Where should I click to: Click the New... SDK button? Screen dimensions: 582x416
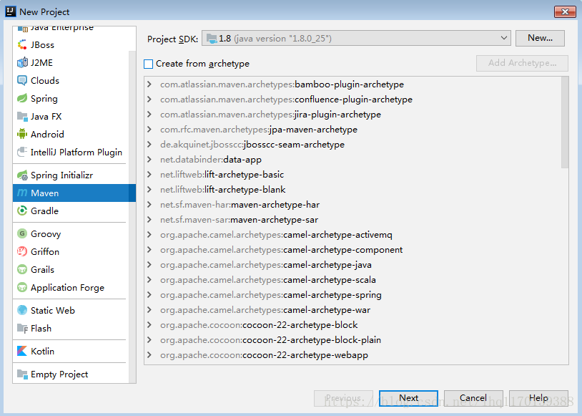point(540,38)
